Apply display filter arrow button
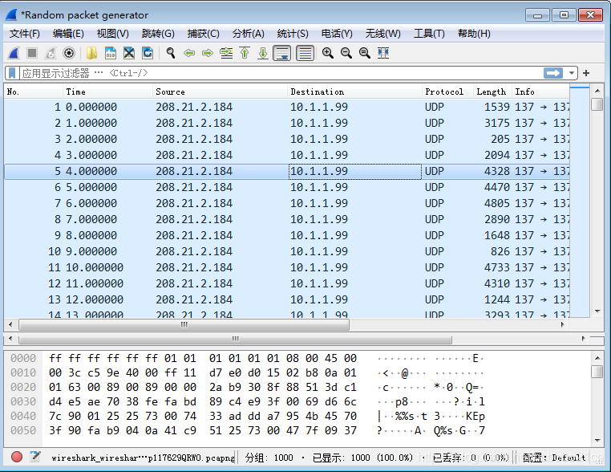 [553, 73]
